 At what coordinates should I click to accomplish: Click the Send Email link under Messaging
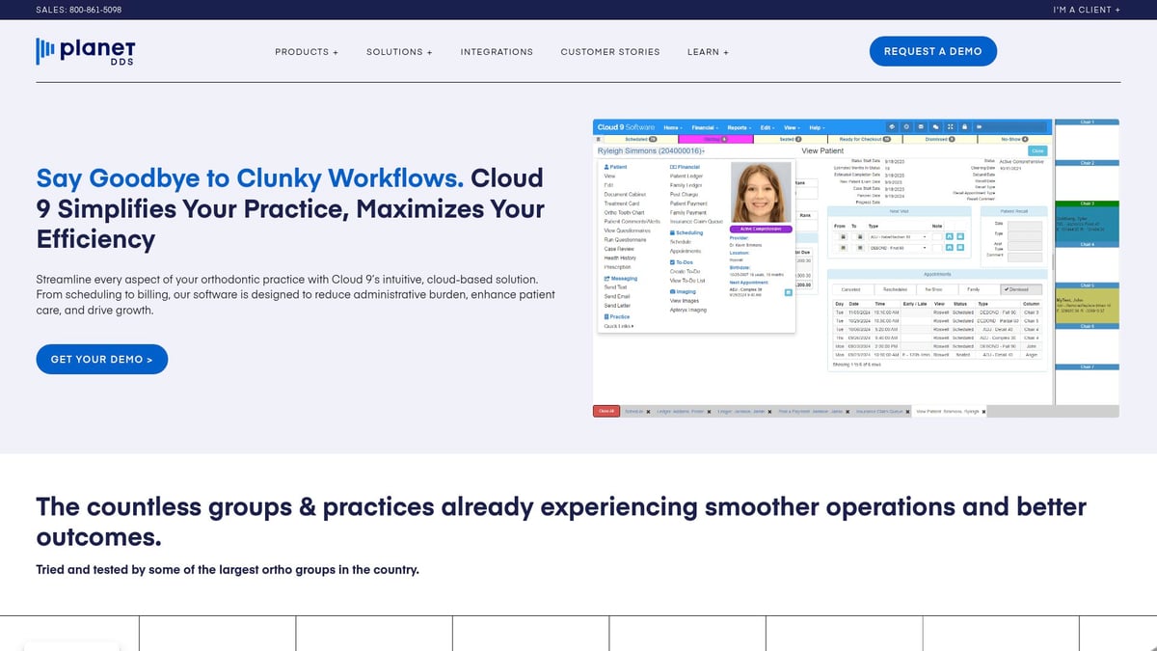(x=616, y=296)
